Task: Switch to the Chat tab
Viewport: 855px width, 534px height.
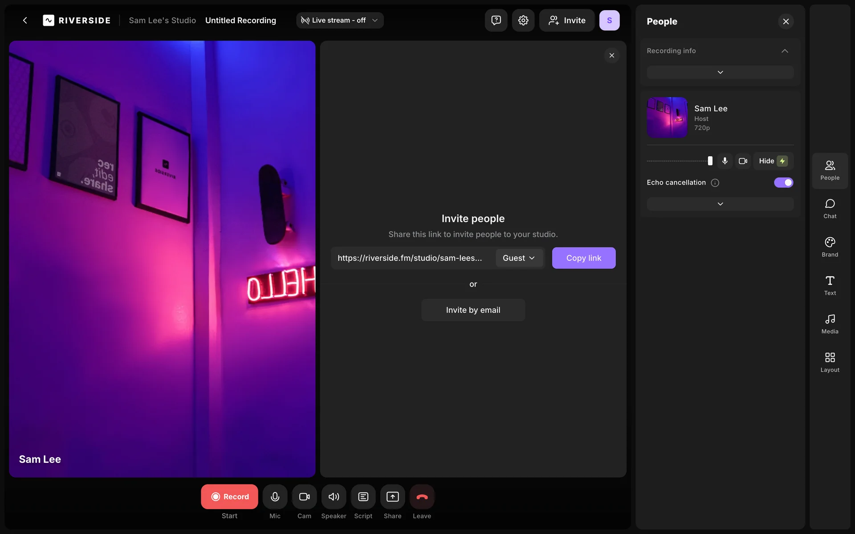Action: [x=830, y=209]
